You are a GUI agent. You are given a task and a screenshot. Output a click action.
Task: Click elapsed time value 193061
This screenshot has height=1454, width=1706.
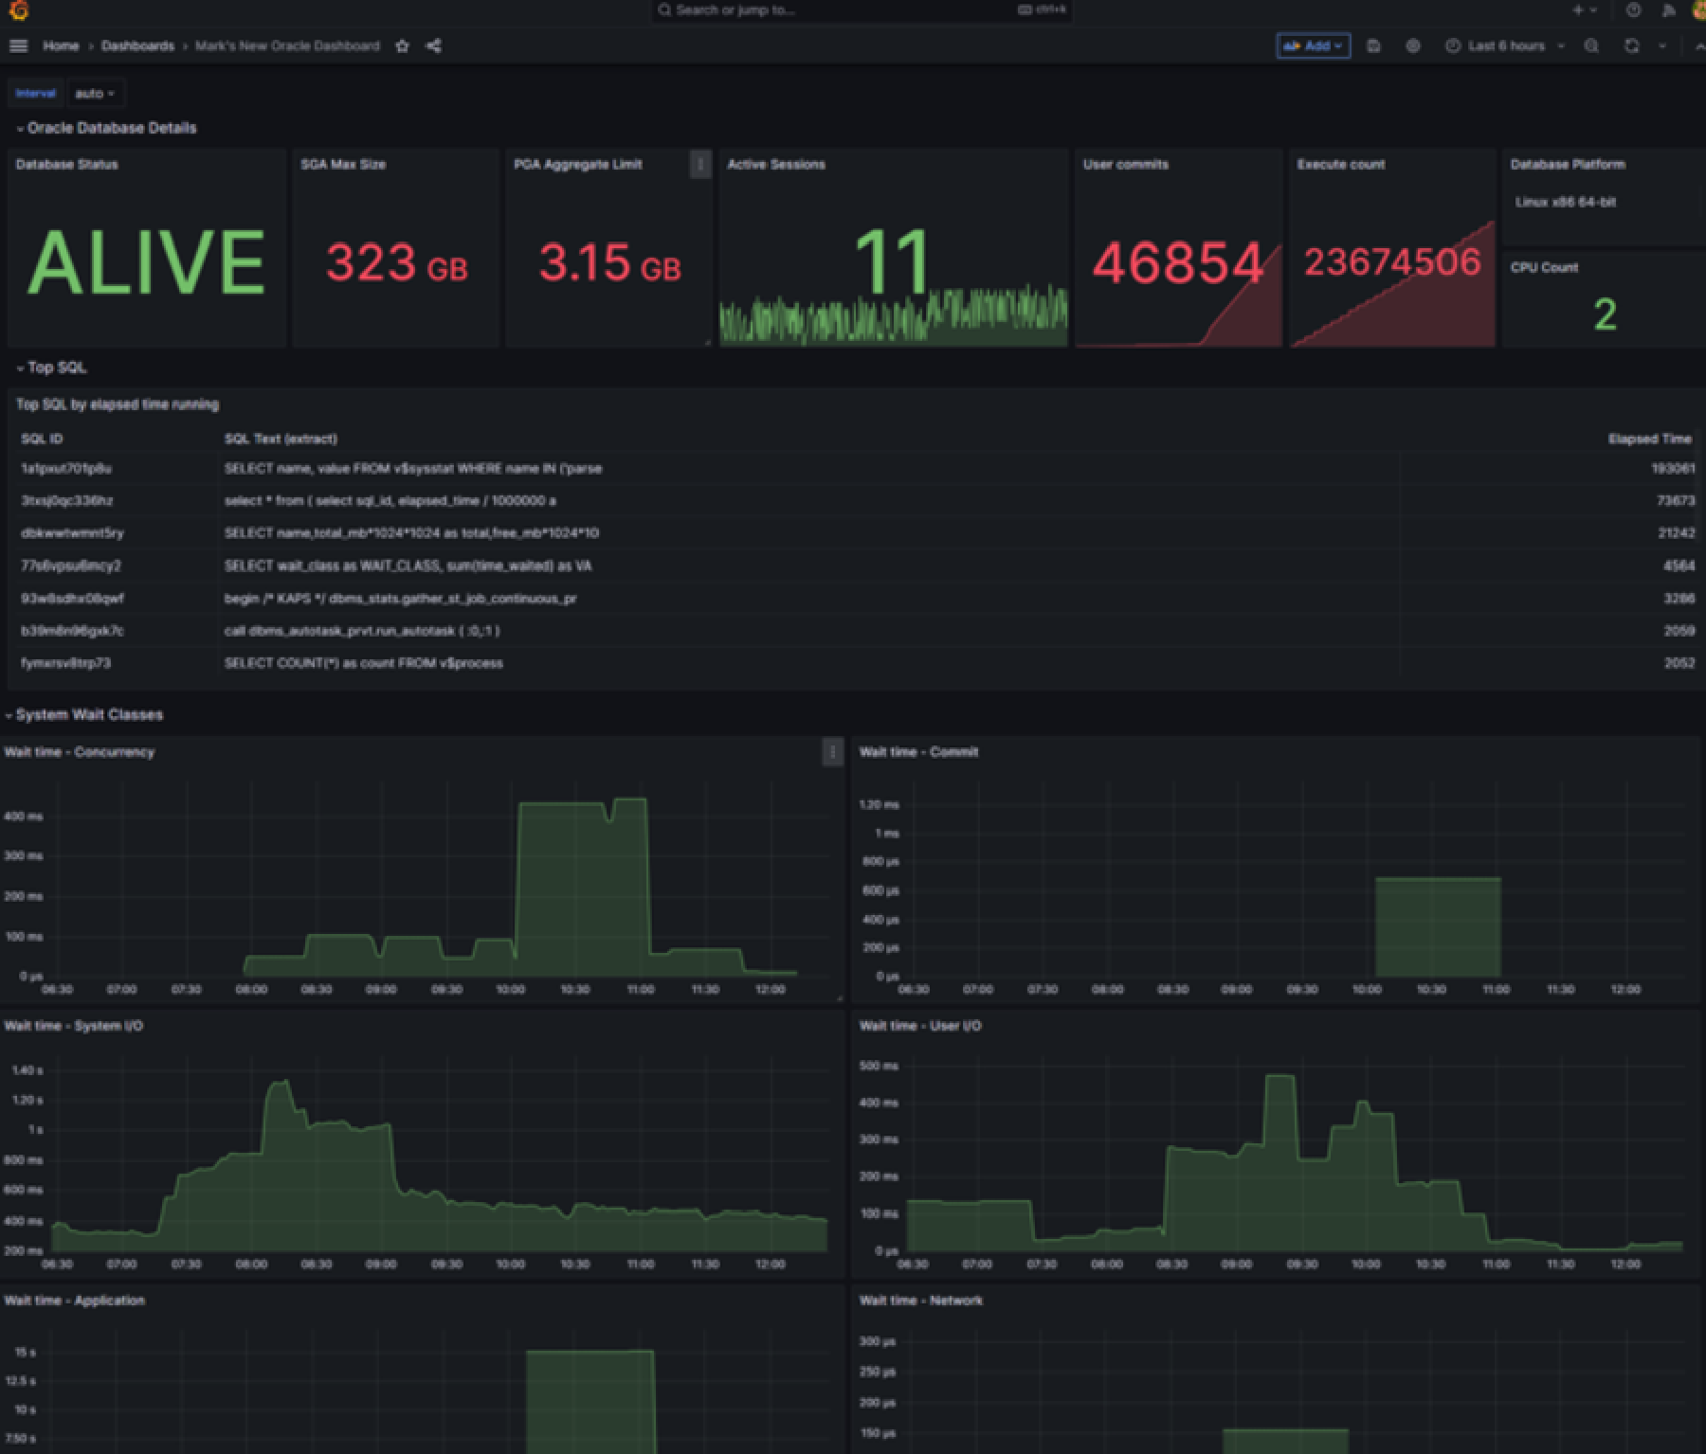[1673, 468]
